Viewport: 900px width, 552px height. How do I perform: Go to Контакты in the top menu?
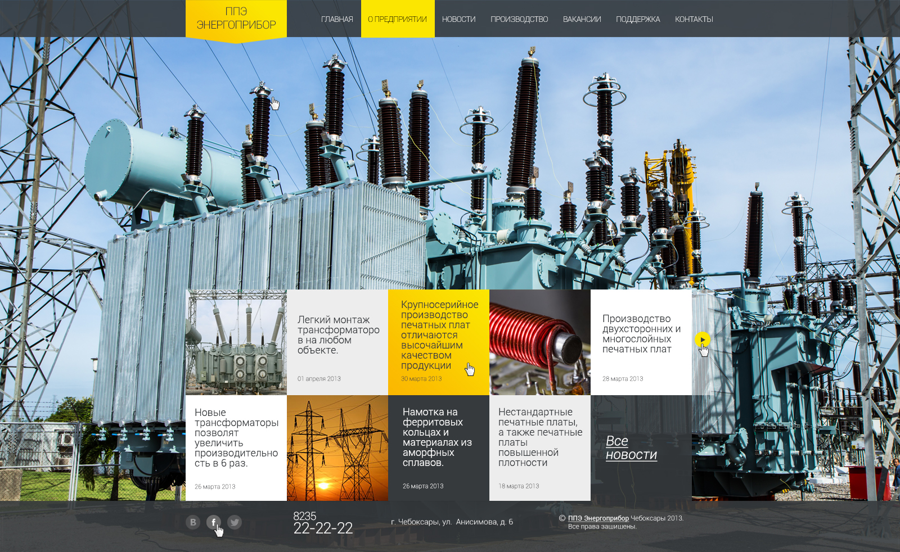[694, 19]
